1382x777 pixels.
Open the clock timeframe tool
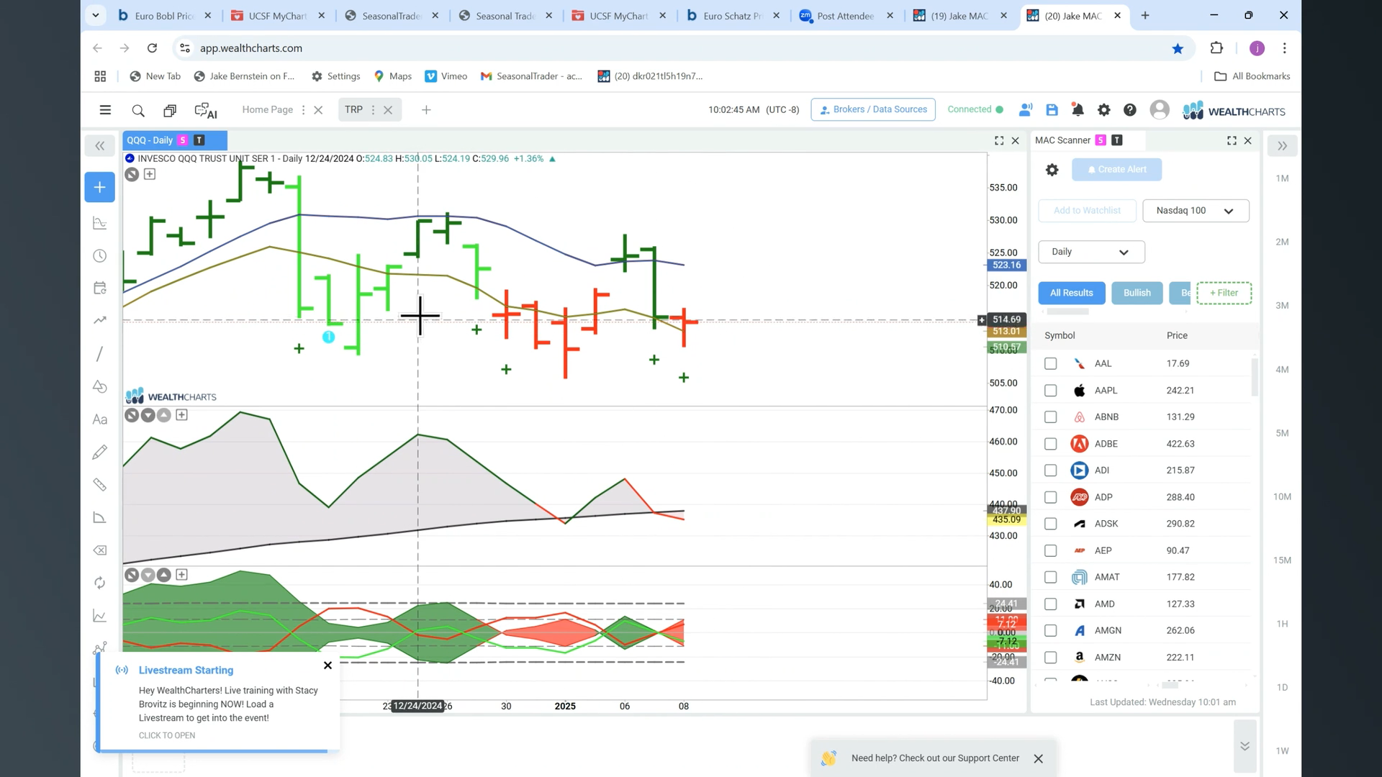[100, 256]
